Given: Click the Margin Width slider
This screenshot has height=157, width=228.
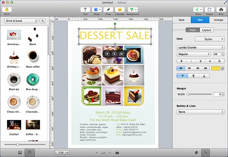Looking at the screenshot, I should point(199,94).
